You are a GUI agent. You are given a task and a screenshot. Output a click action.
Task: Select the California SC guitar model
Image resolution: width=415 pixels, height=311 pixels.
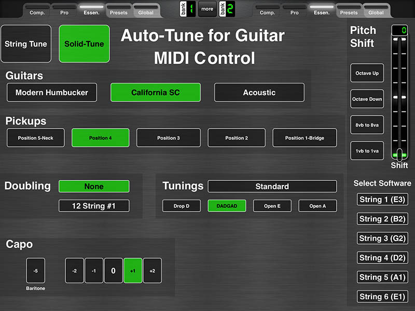click(156, 92)
